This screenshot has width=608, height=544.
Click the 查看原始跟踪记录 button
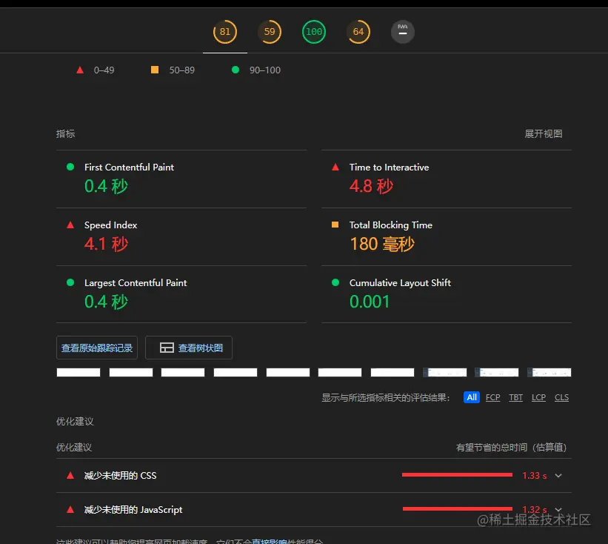pos(97,348)
